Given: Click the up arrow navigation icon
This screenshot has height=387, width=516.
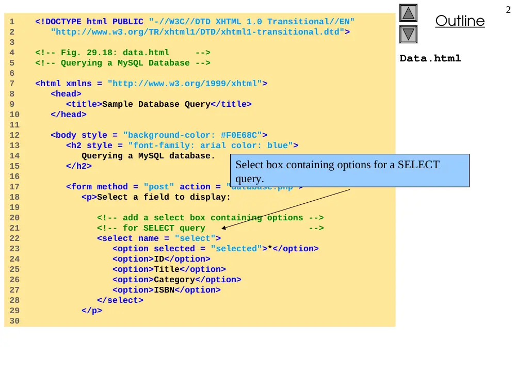Looking at the screenshot, I should pyautogui.click(x=408, y=13).
